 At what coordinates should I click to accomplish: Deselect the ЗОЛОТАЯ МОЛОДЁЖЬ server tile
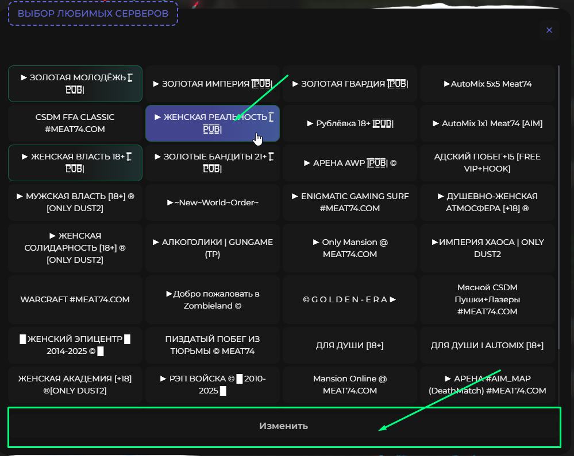coord(75,84)
